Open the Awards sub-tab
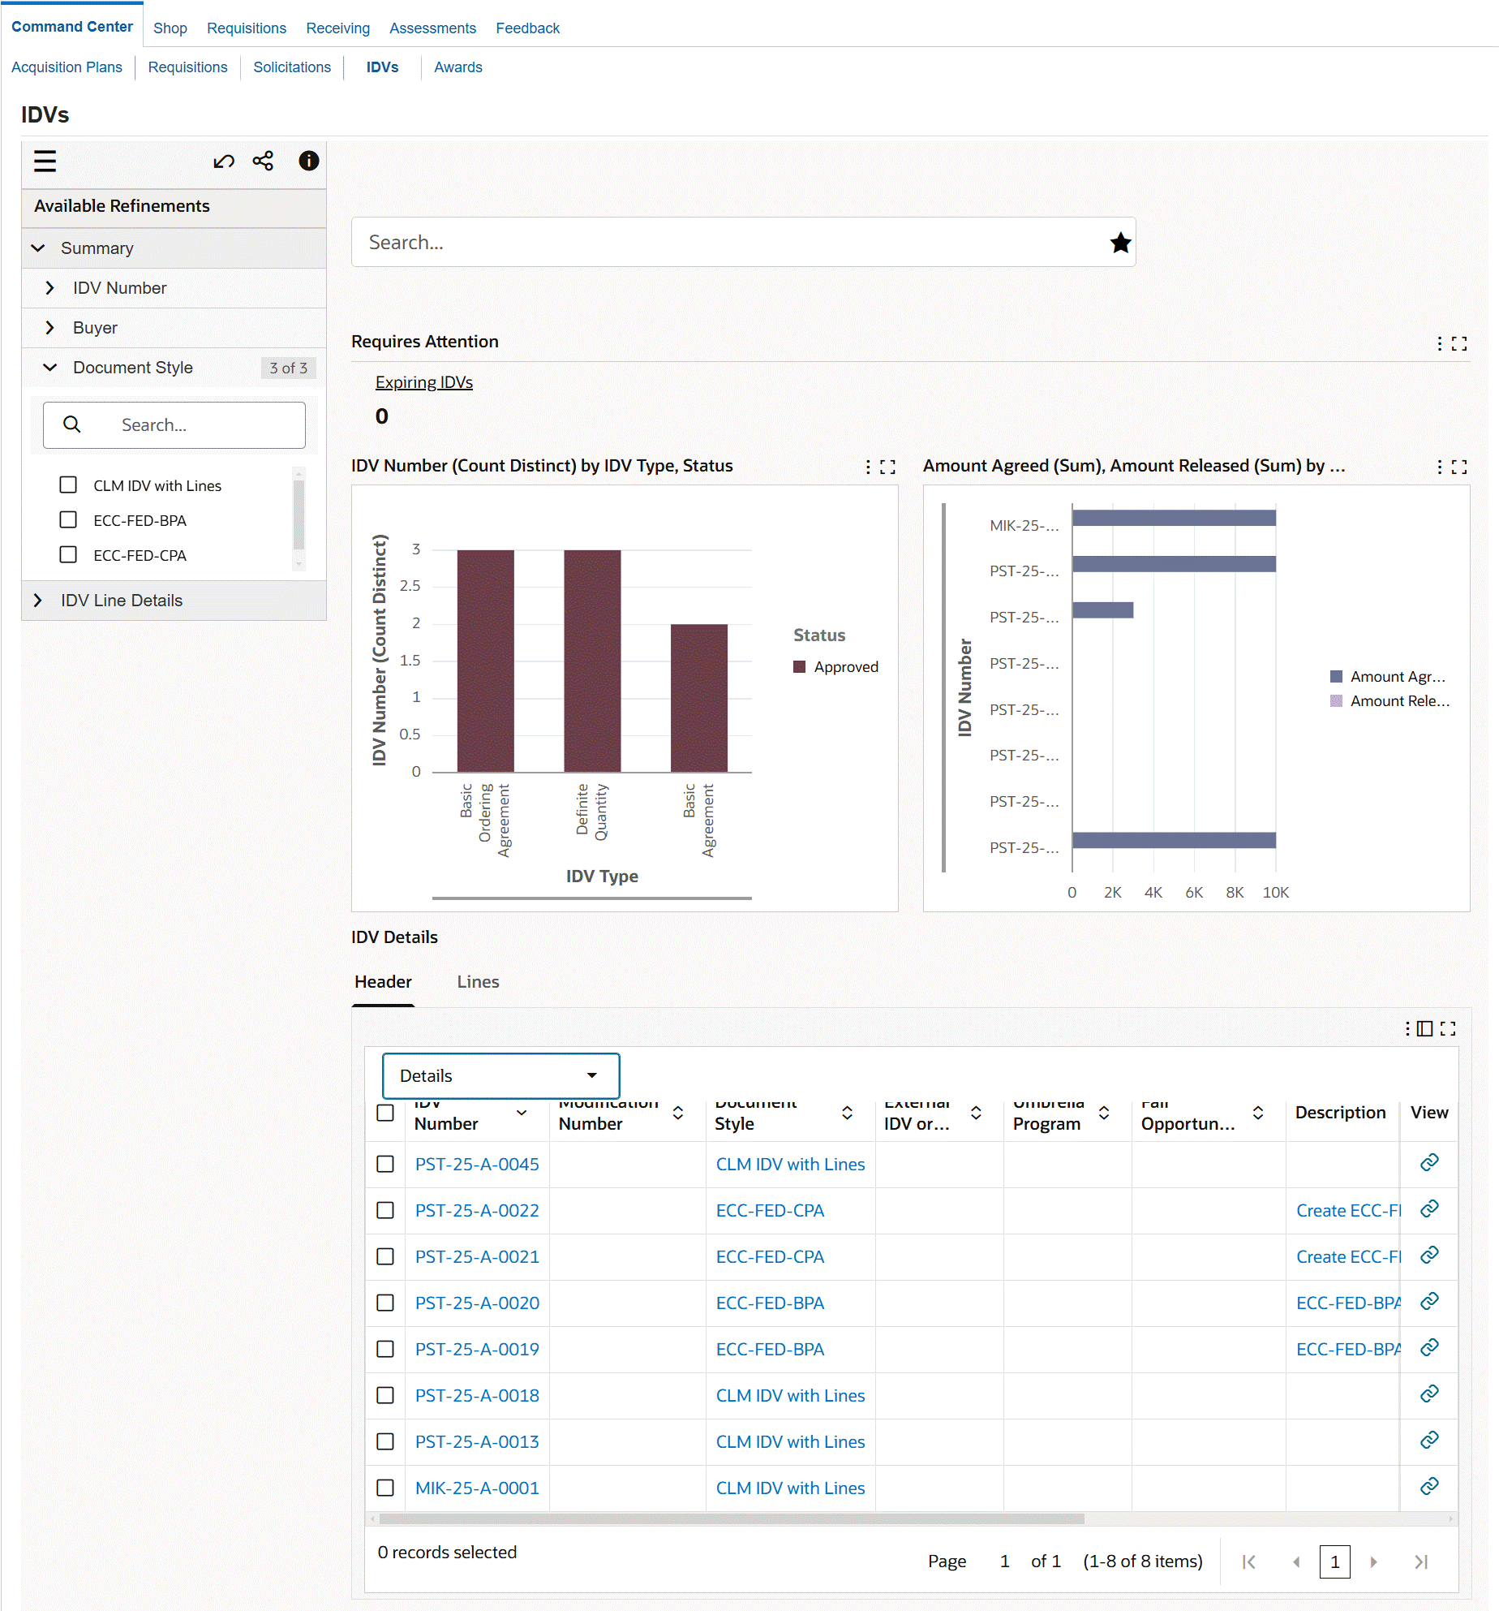Viewport: 1499px width, 1611px height. (457, 67)
